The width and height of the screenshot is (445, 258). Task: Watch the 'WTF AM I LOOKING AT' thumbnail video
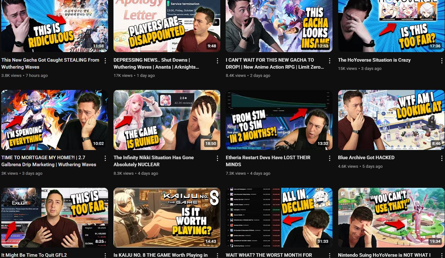click(391, 120)
